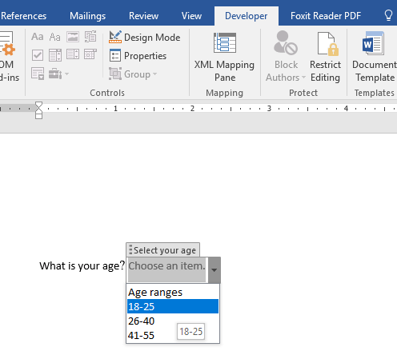The width and height of the screenshot is (397, 351).
Task: Open the XML Mapping Pane
Action: tap(224, 57)
